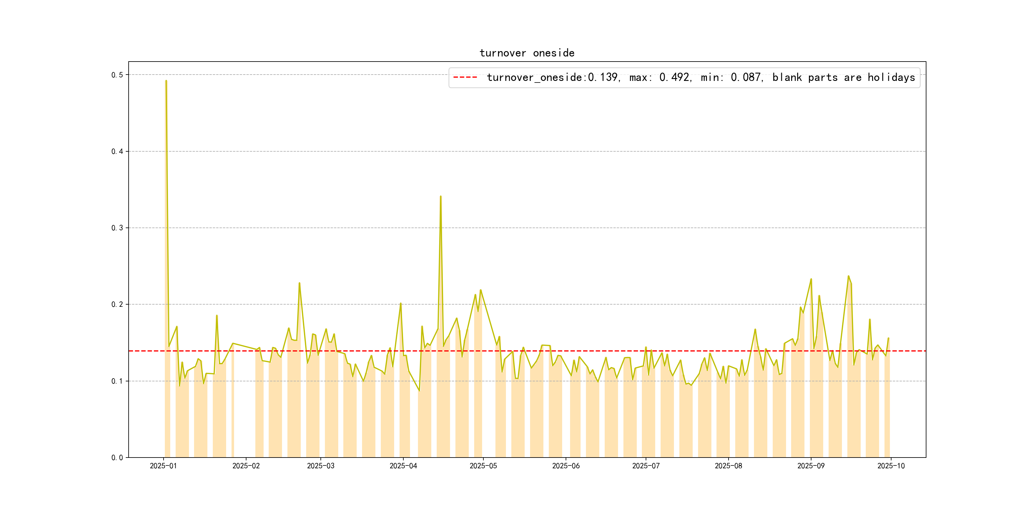This screenshot has height=514, width=1029.
Task: Click the 0.0 y-axis tick label
Action: 117,458
